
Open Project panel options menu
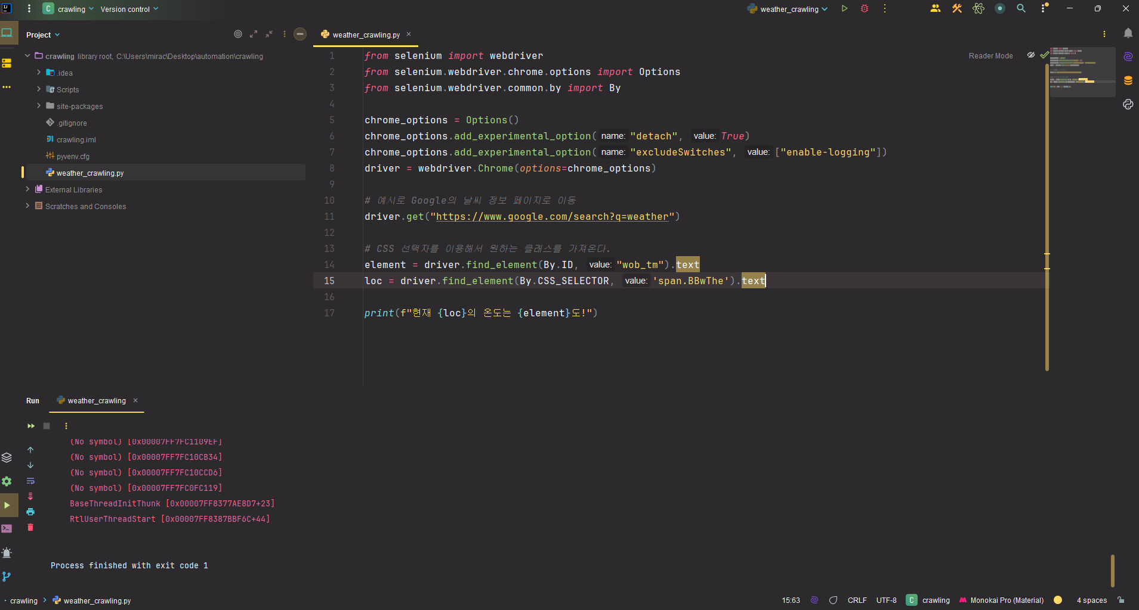285,34
